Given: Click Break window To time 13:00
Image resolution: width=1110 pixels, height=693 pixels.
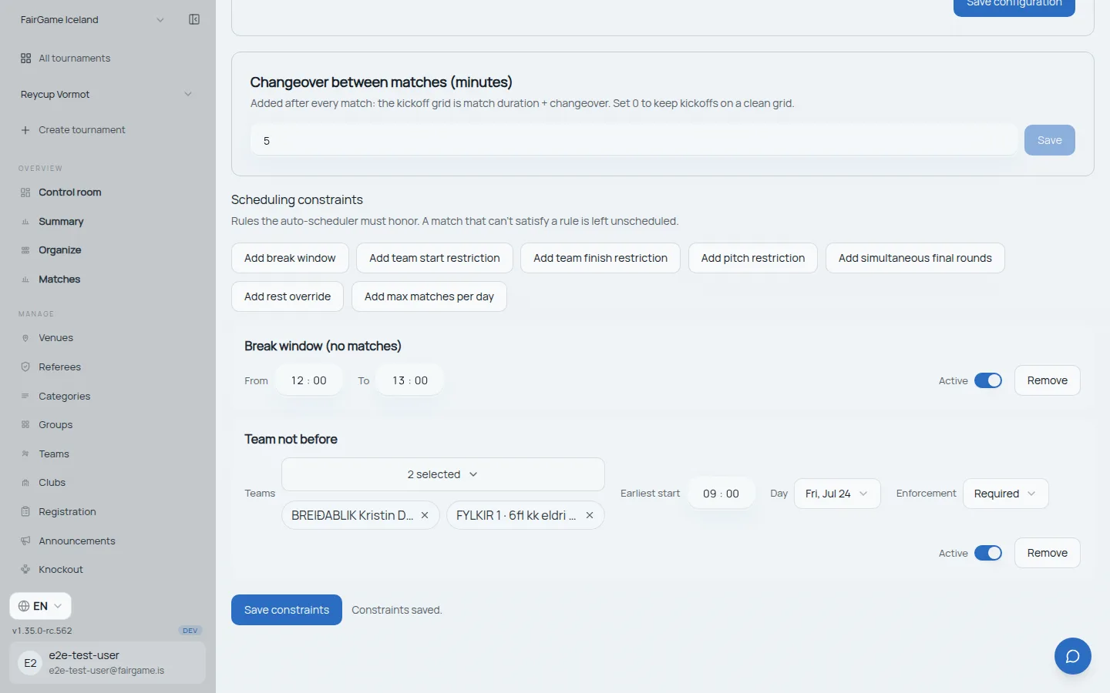Looking at the screenshot, I should 410,380.
